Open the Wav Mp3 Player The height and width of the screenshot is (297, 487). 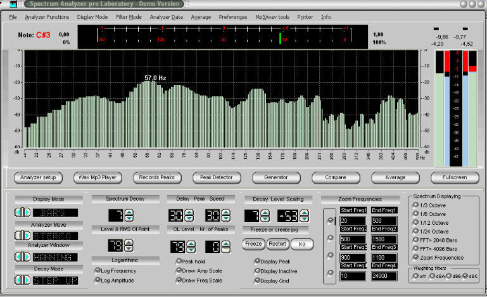98,178
